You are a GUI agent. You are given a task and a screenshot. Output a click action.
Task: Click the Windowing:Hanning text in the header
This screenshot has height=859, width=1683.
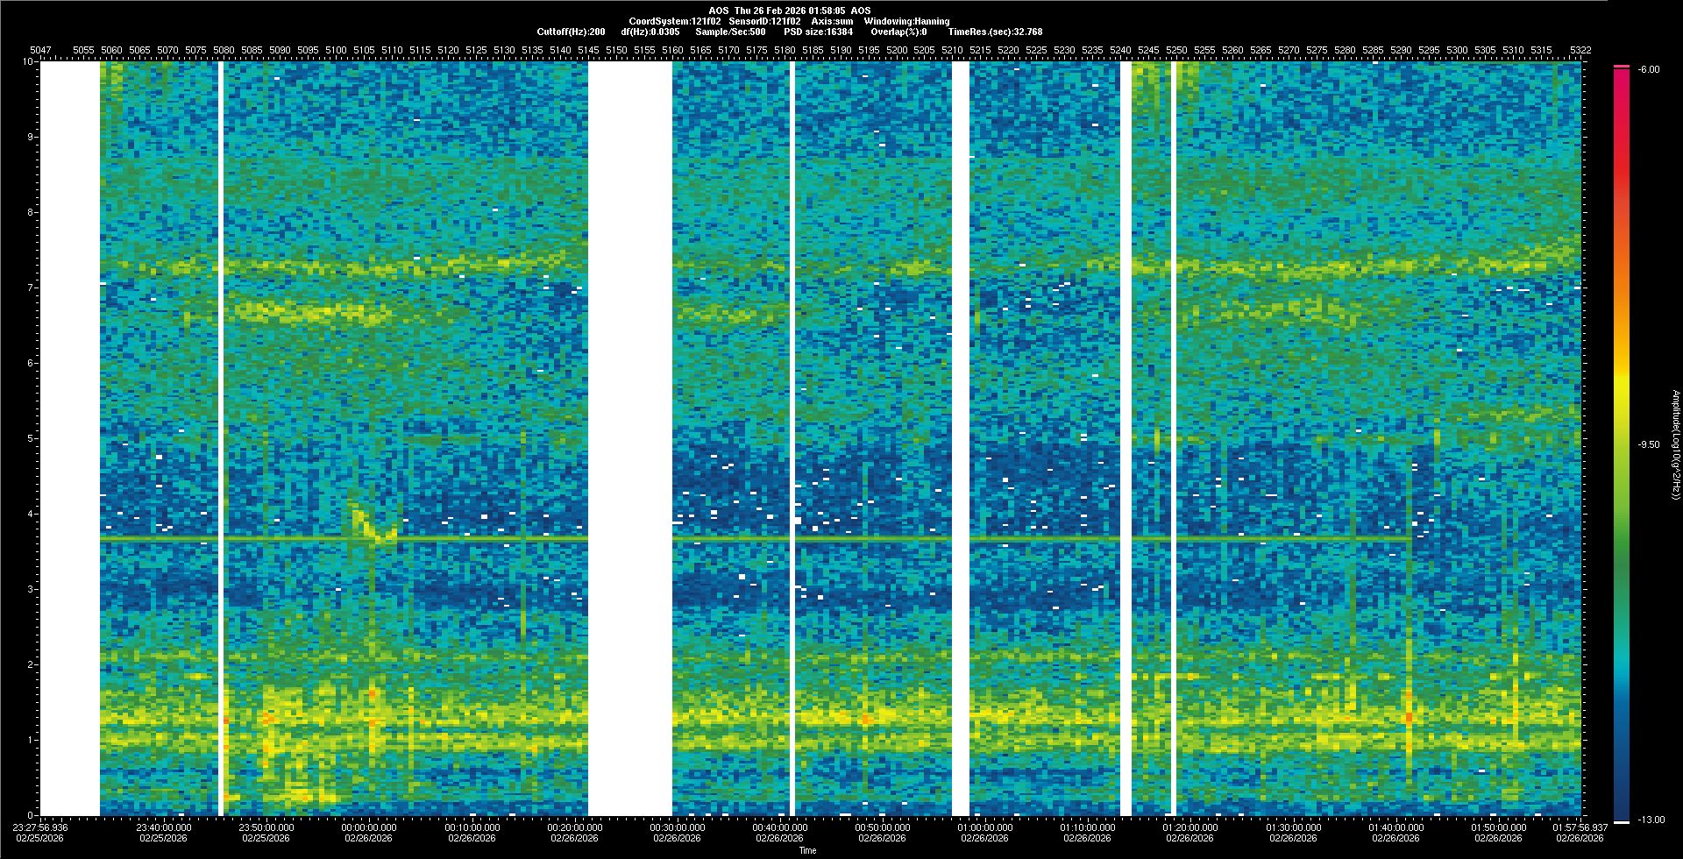tap(906, 21)
